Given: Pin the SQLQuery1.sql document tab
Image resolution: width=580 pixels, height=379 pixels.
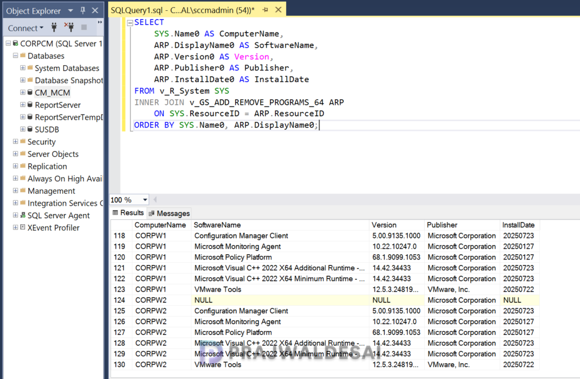Looking at the screenshot, I should pos(265,10).
